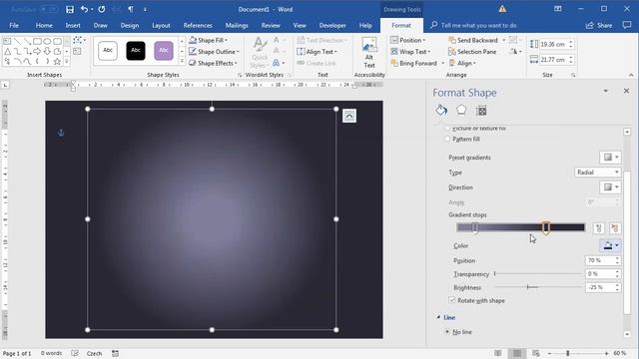This screenshot has width=639, height=359.
Task: Open Ribbon Display Options
Action: pyautogui.click(x=557, y=9)
